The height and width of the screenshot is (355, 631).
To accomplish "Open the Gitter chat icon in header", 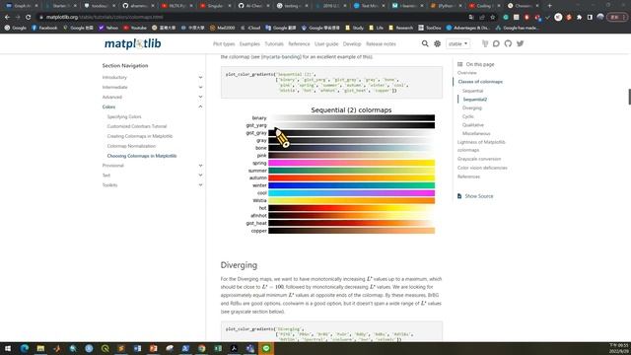I will (x=485, y=43).
